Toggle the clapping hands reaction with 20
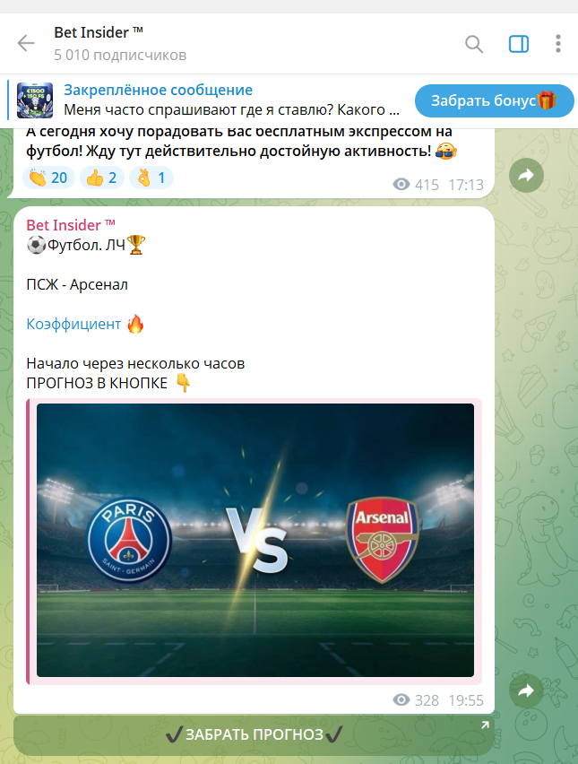This screenshot has width=578, height=764. [x=48, y=178]
